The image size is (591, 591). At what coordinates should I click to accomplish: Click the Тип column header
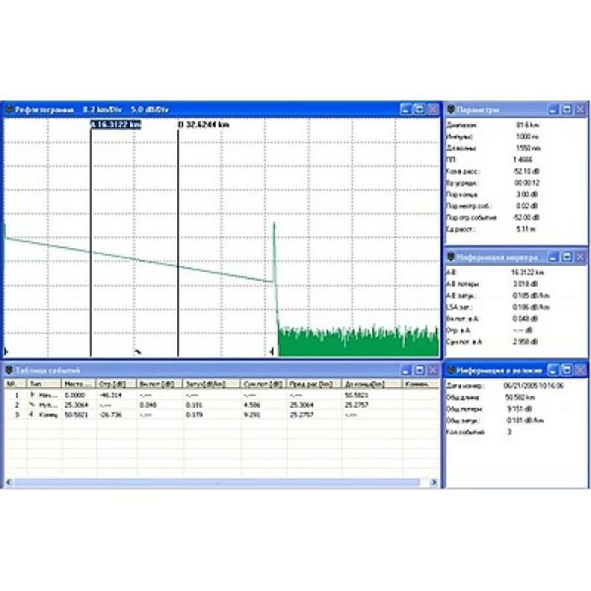[44, 383]
